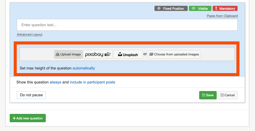The height and width of the screenshot is (131, 255).
Task: Click the floppy disk icon on Save
Action: pos(203,95)
